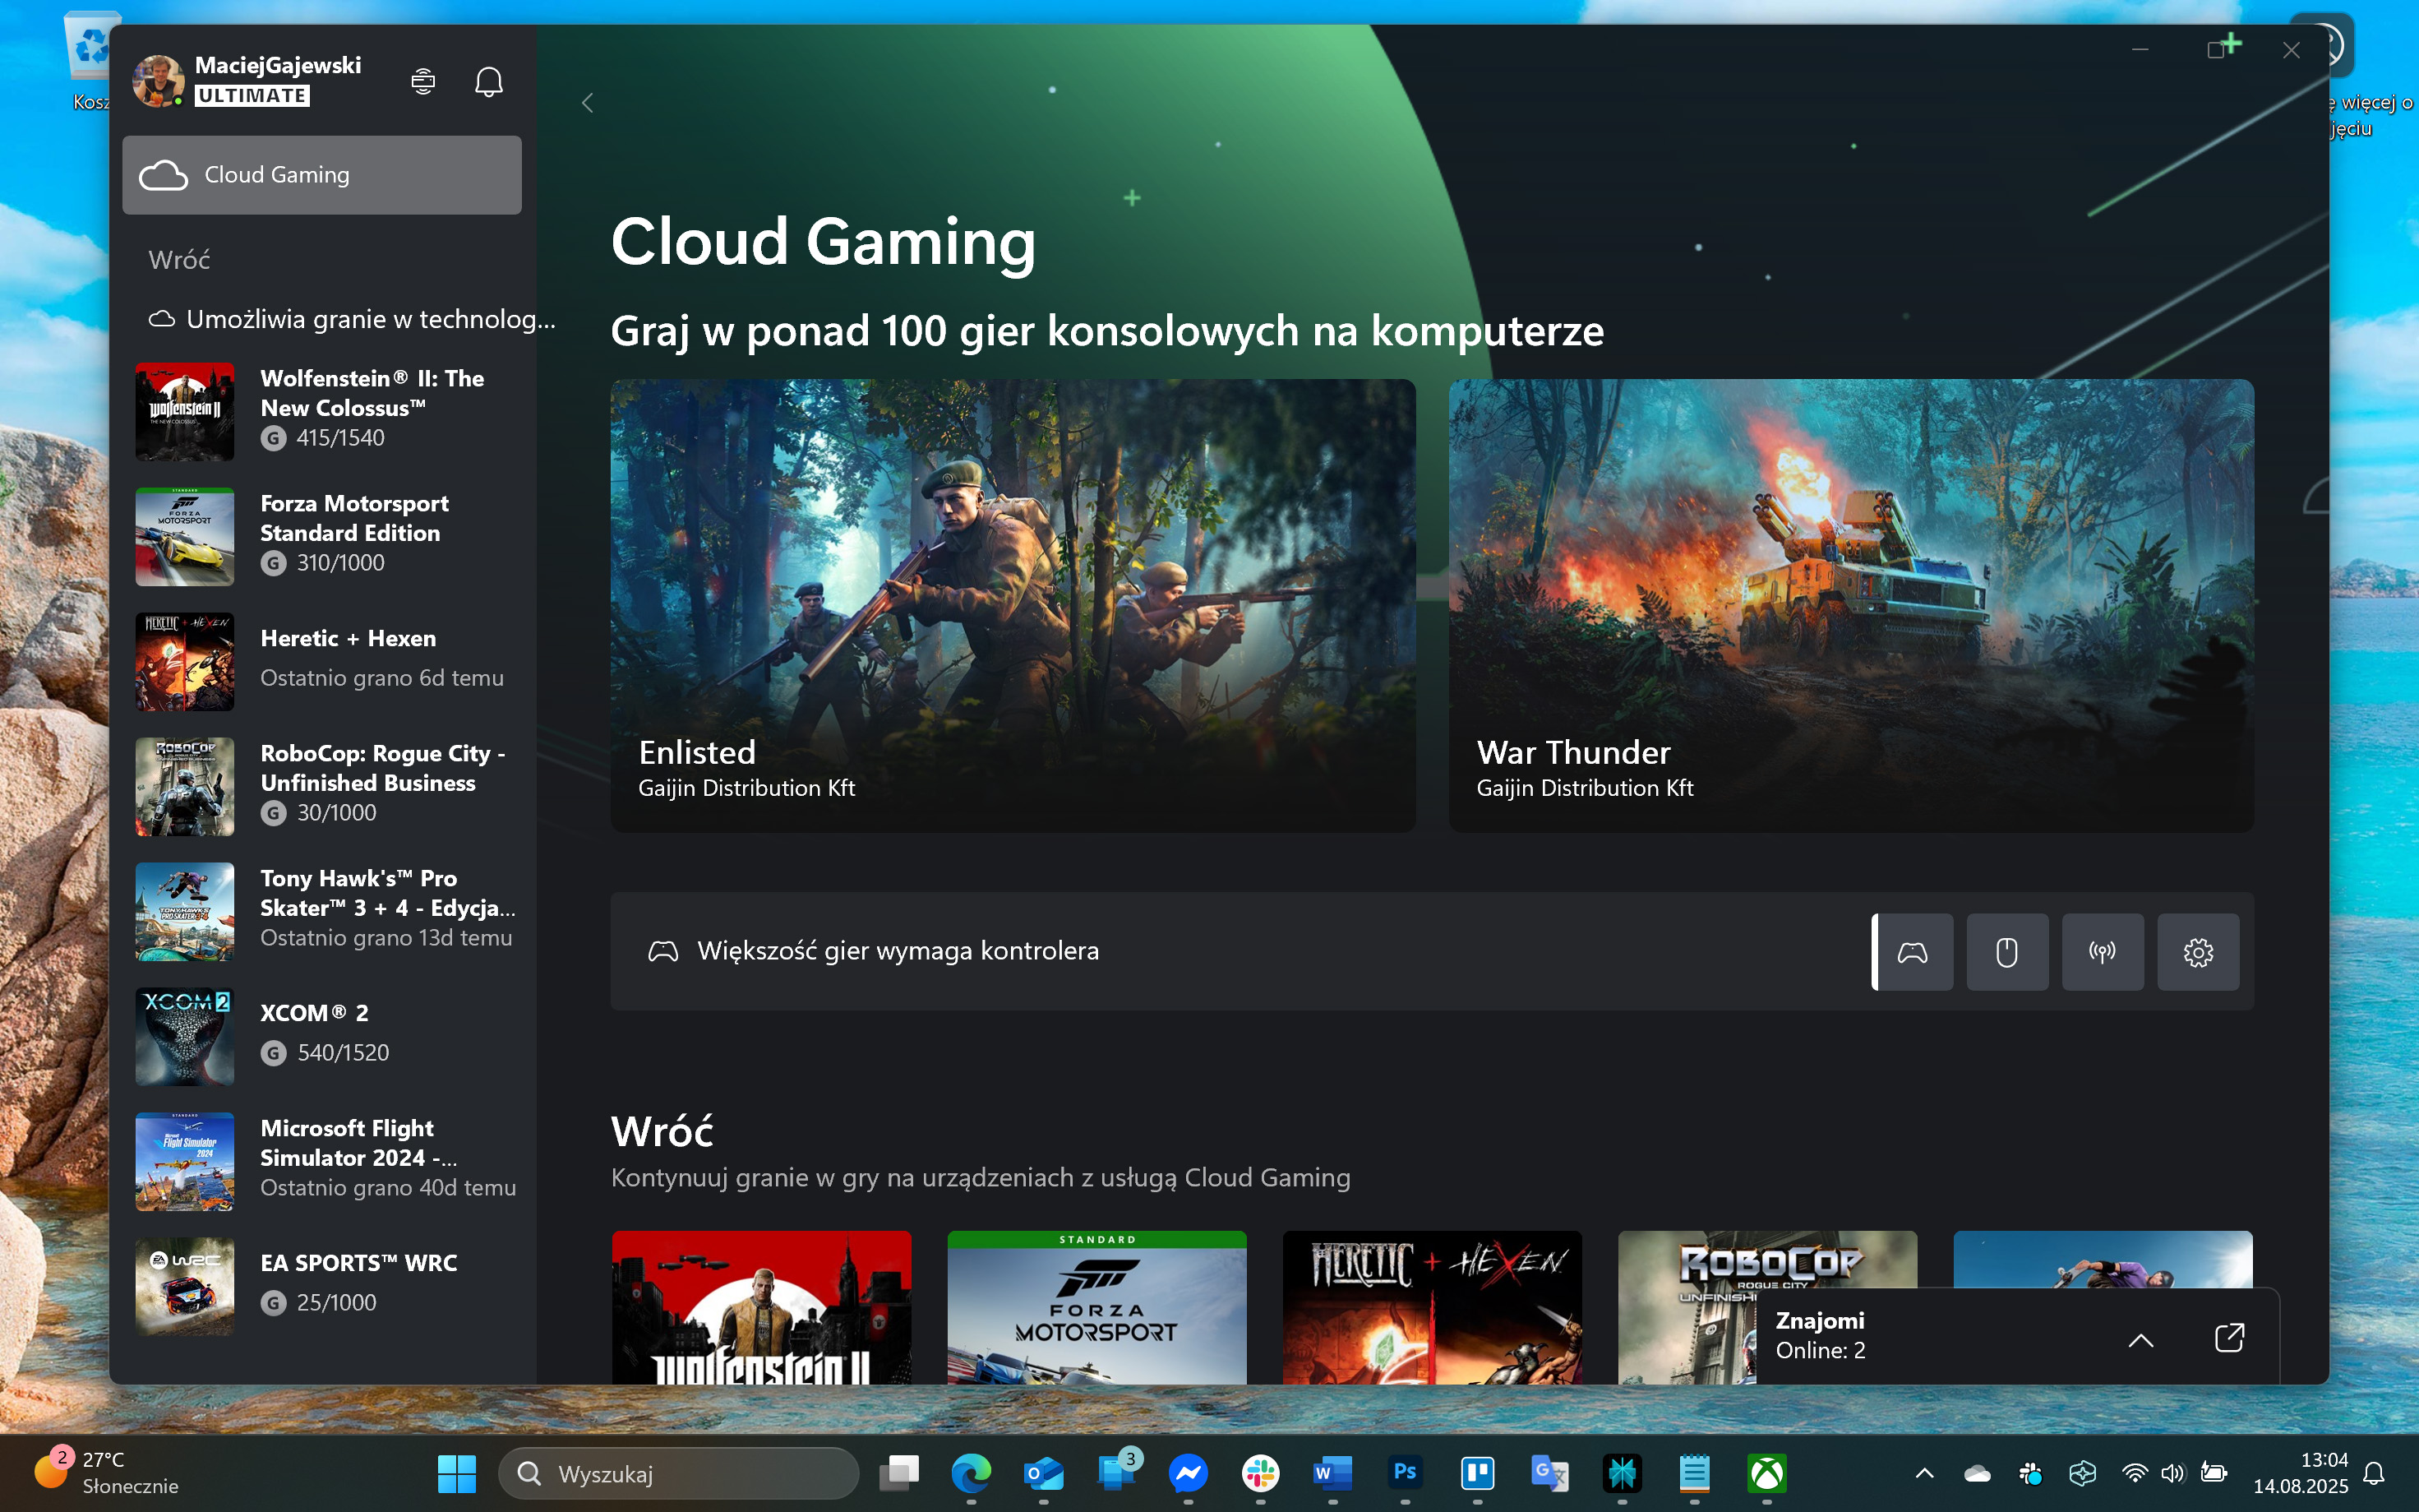Open volume speaker tray icon
The image size is (2419, 1512).
pyautogui.click(x=2173, y=1473)
